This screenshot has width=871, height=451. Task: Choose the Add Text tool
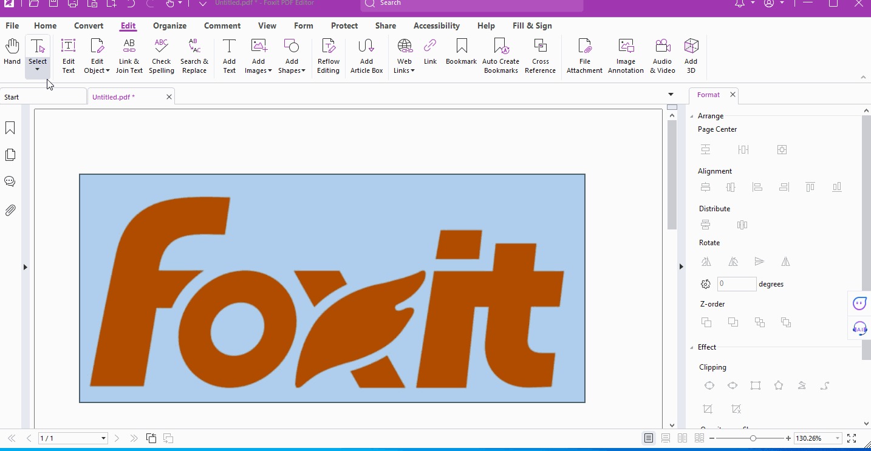(229, 56)
